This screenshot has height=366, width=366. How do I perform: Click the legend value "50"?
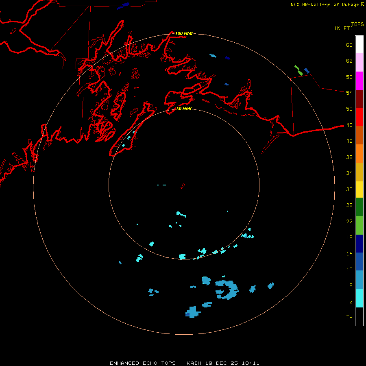pos(349,109)
